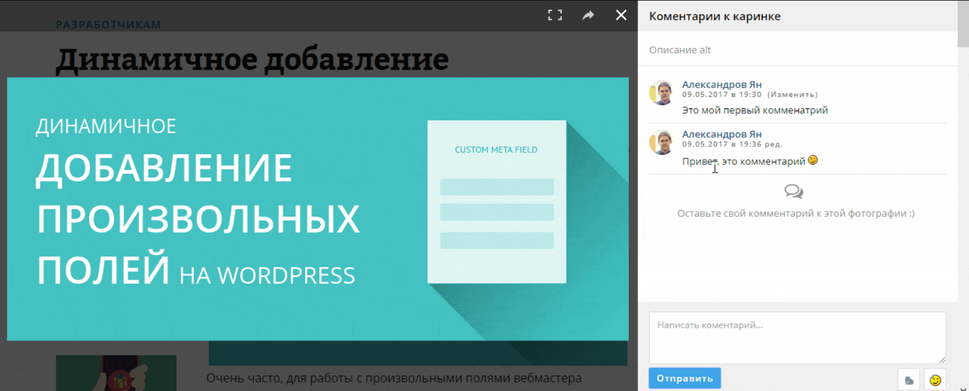The width and height of the screenshot is (969, 391).
Task: Click the share arrow icon
Action: pyautogui.click(x=588, y=16)
